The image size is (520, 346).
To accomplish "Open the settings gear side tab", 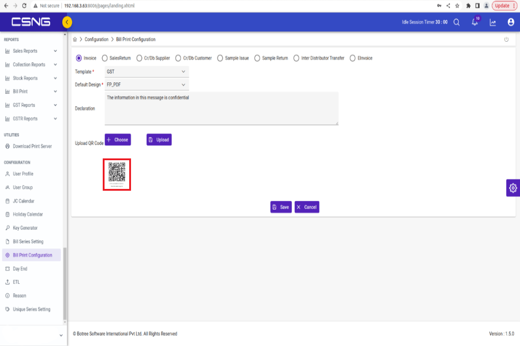I will tap(513, 188).
